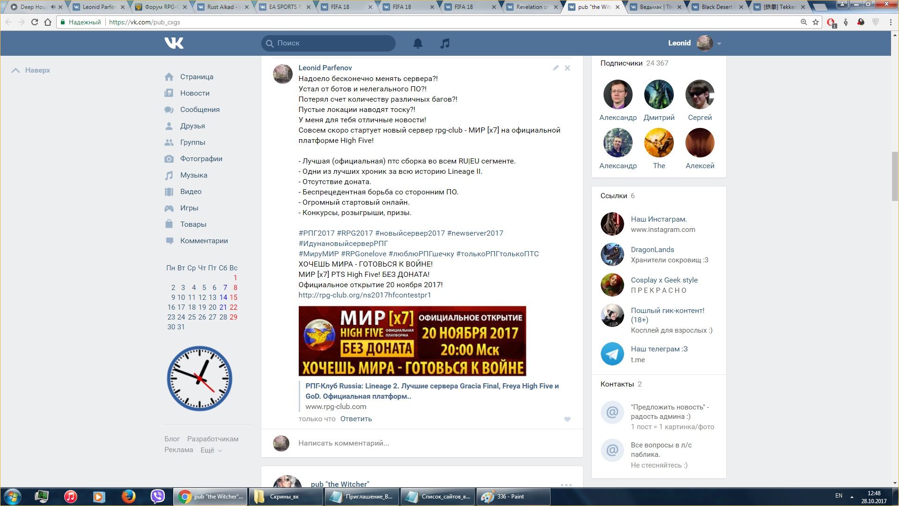Click the Наш телеграм link icon
Image resolution: width=899 pixels, height=506 pixels.
(612, 354)
